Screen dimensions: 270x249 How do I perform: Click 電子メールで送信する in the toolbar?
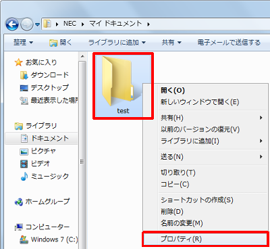coord(229,42)
